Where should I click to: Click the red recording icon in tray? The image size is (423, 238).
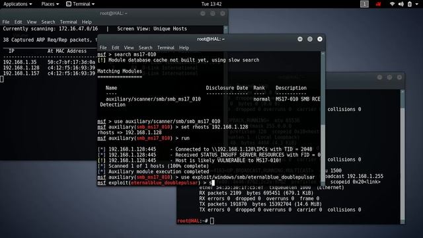tap(378, 4)
